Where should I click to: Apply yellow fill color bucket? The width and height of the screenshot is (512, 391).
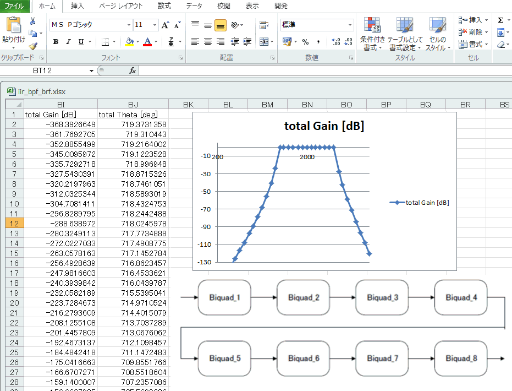click(x=129, y=42)
